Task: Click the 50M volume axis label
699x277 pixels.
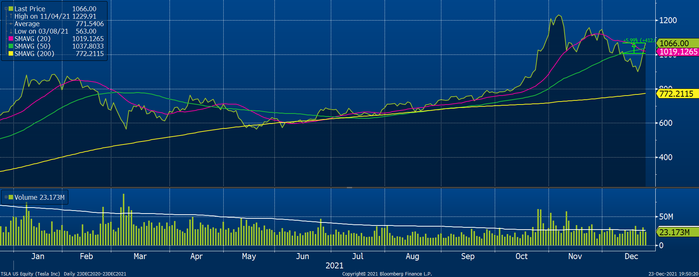Action: tap(667, 217)
